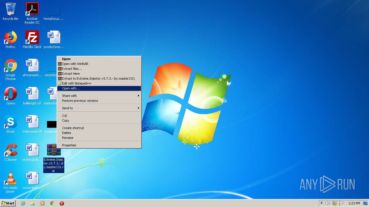Viewport: 369px width, 207px height.
Task: Click the volume speaker tray icon
Action: click(328, 203)
